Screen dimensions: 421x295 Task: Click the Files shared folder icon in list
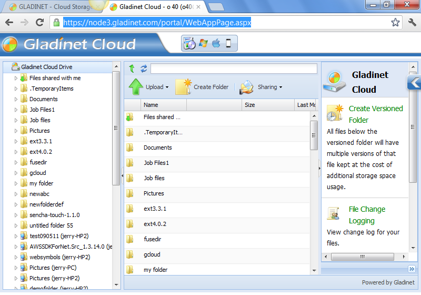tap(129, 117)
